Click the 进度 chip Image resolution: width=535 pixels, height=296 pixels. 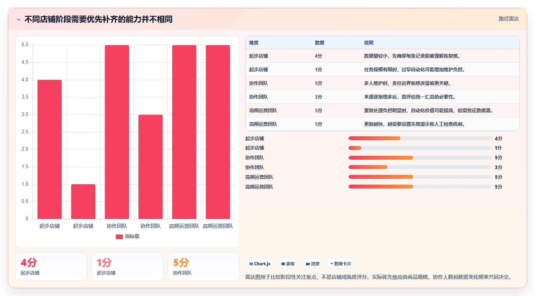(x=312, y=264)
